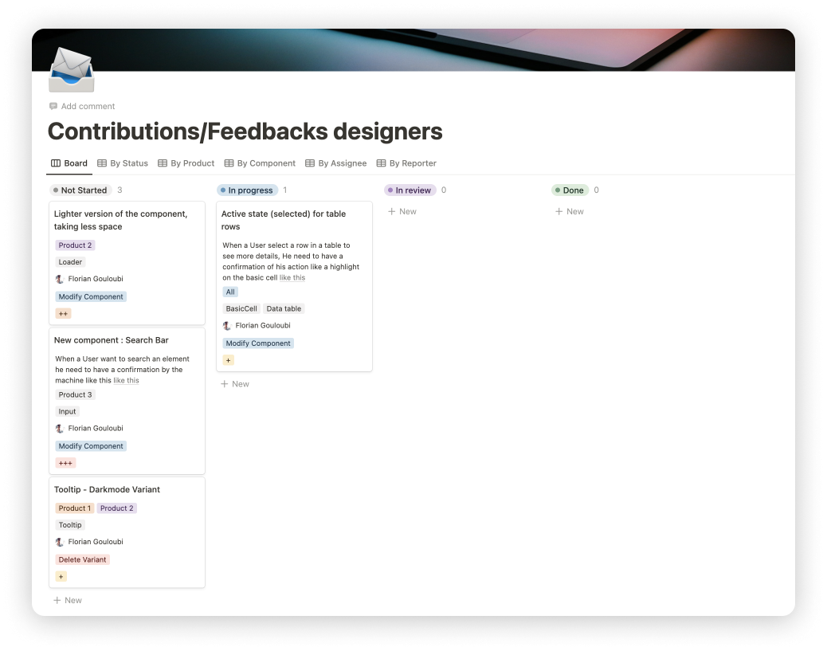This screenshot has height=651, width=827.
Task: Click the board layout icon beside Board
Action: (x=54, y=163)
